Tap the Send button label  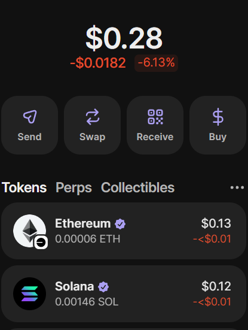[30, 137]
